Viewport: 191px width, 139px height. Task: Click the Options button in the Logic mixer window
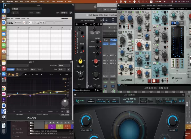point(113,10)
